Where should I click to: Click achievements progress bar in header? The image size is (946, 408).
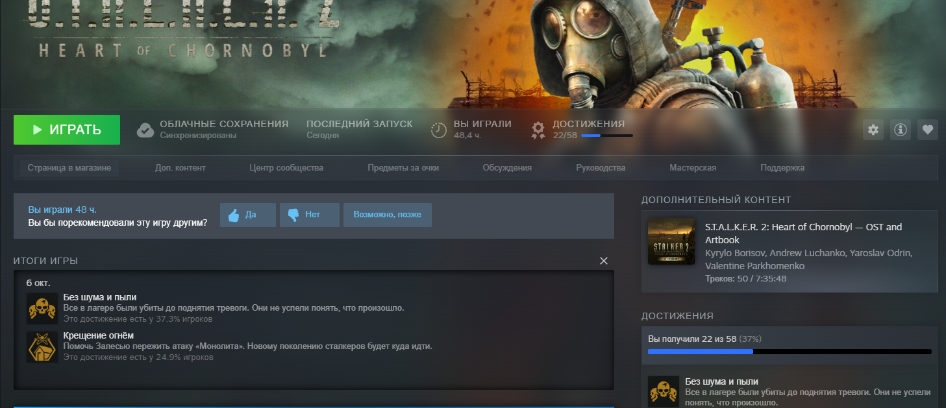coord(607,136)
